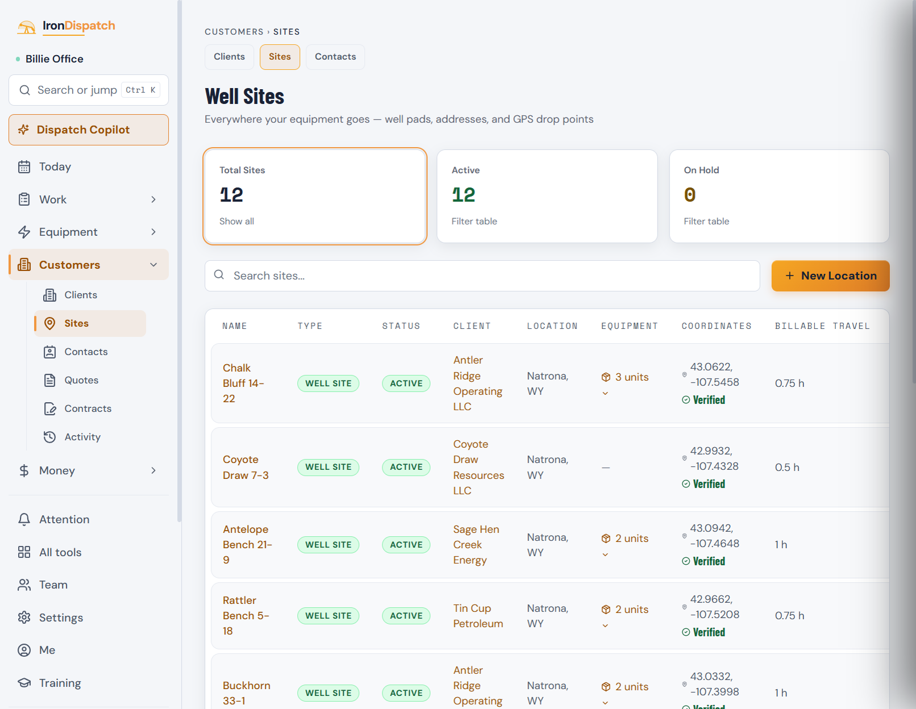Viewport: 916px width, 709px height.
Task: Filter table by the Active card
Action: pos(547,196)
